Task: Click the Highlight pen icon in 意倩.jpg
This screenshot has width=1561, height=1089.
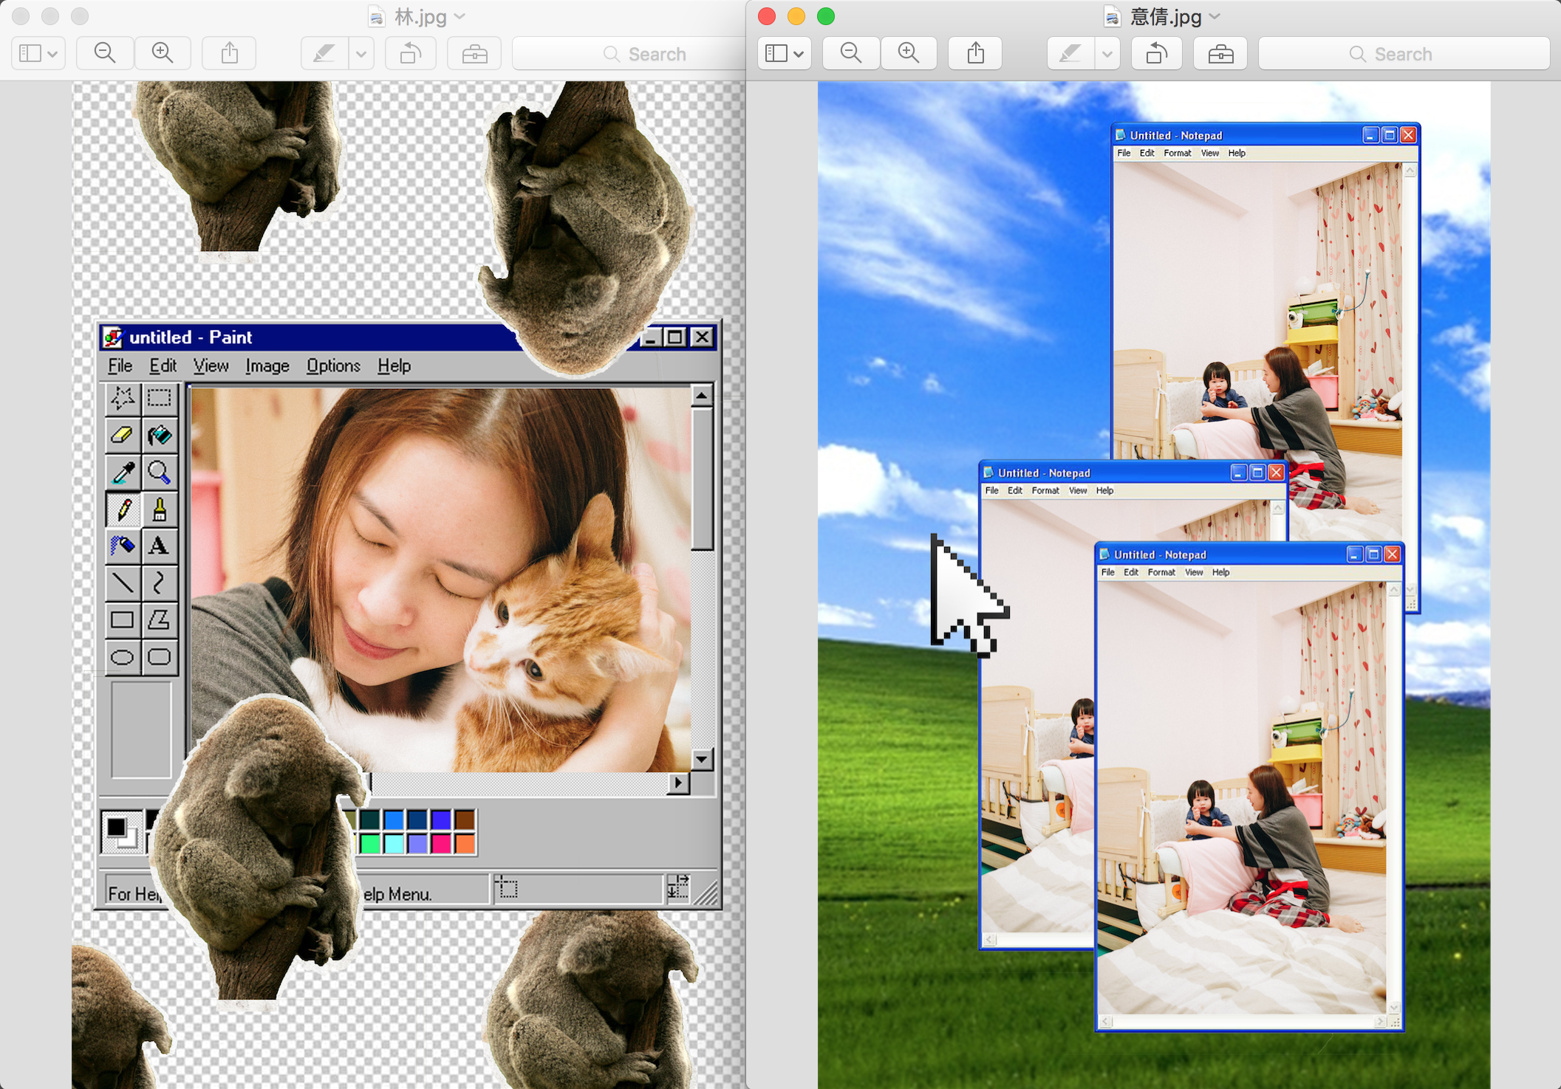Action: pyautogui.click(x=1070, y=53)
